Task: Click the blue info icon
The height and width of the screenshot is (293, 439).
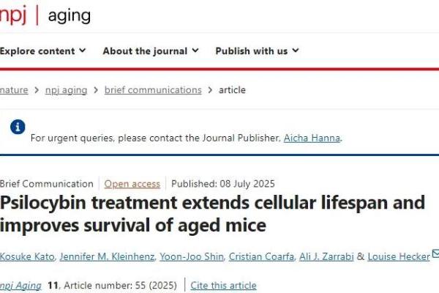Action: tap(18, 127)
